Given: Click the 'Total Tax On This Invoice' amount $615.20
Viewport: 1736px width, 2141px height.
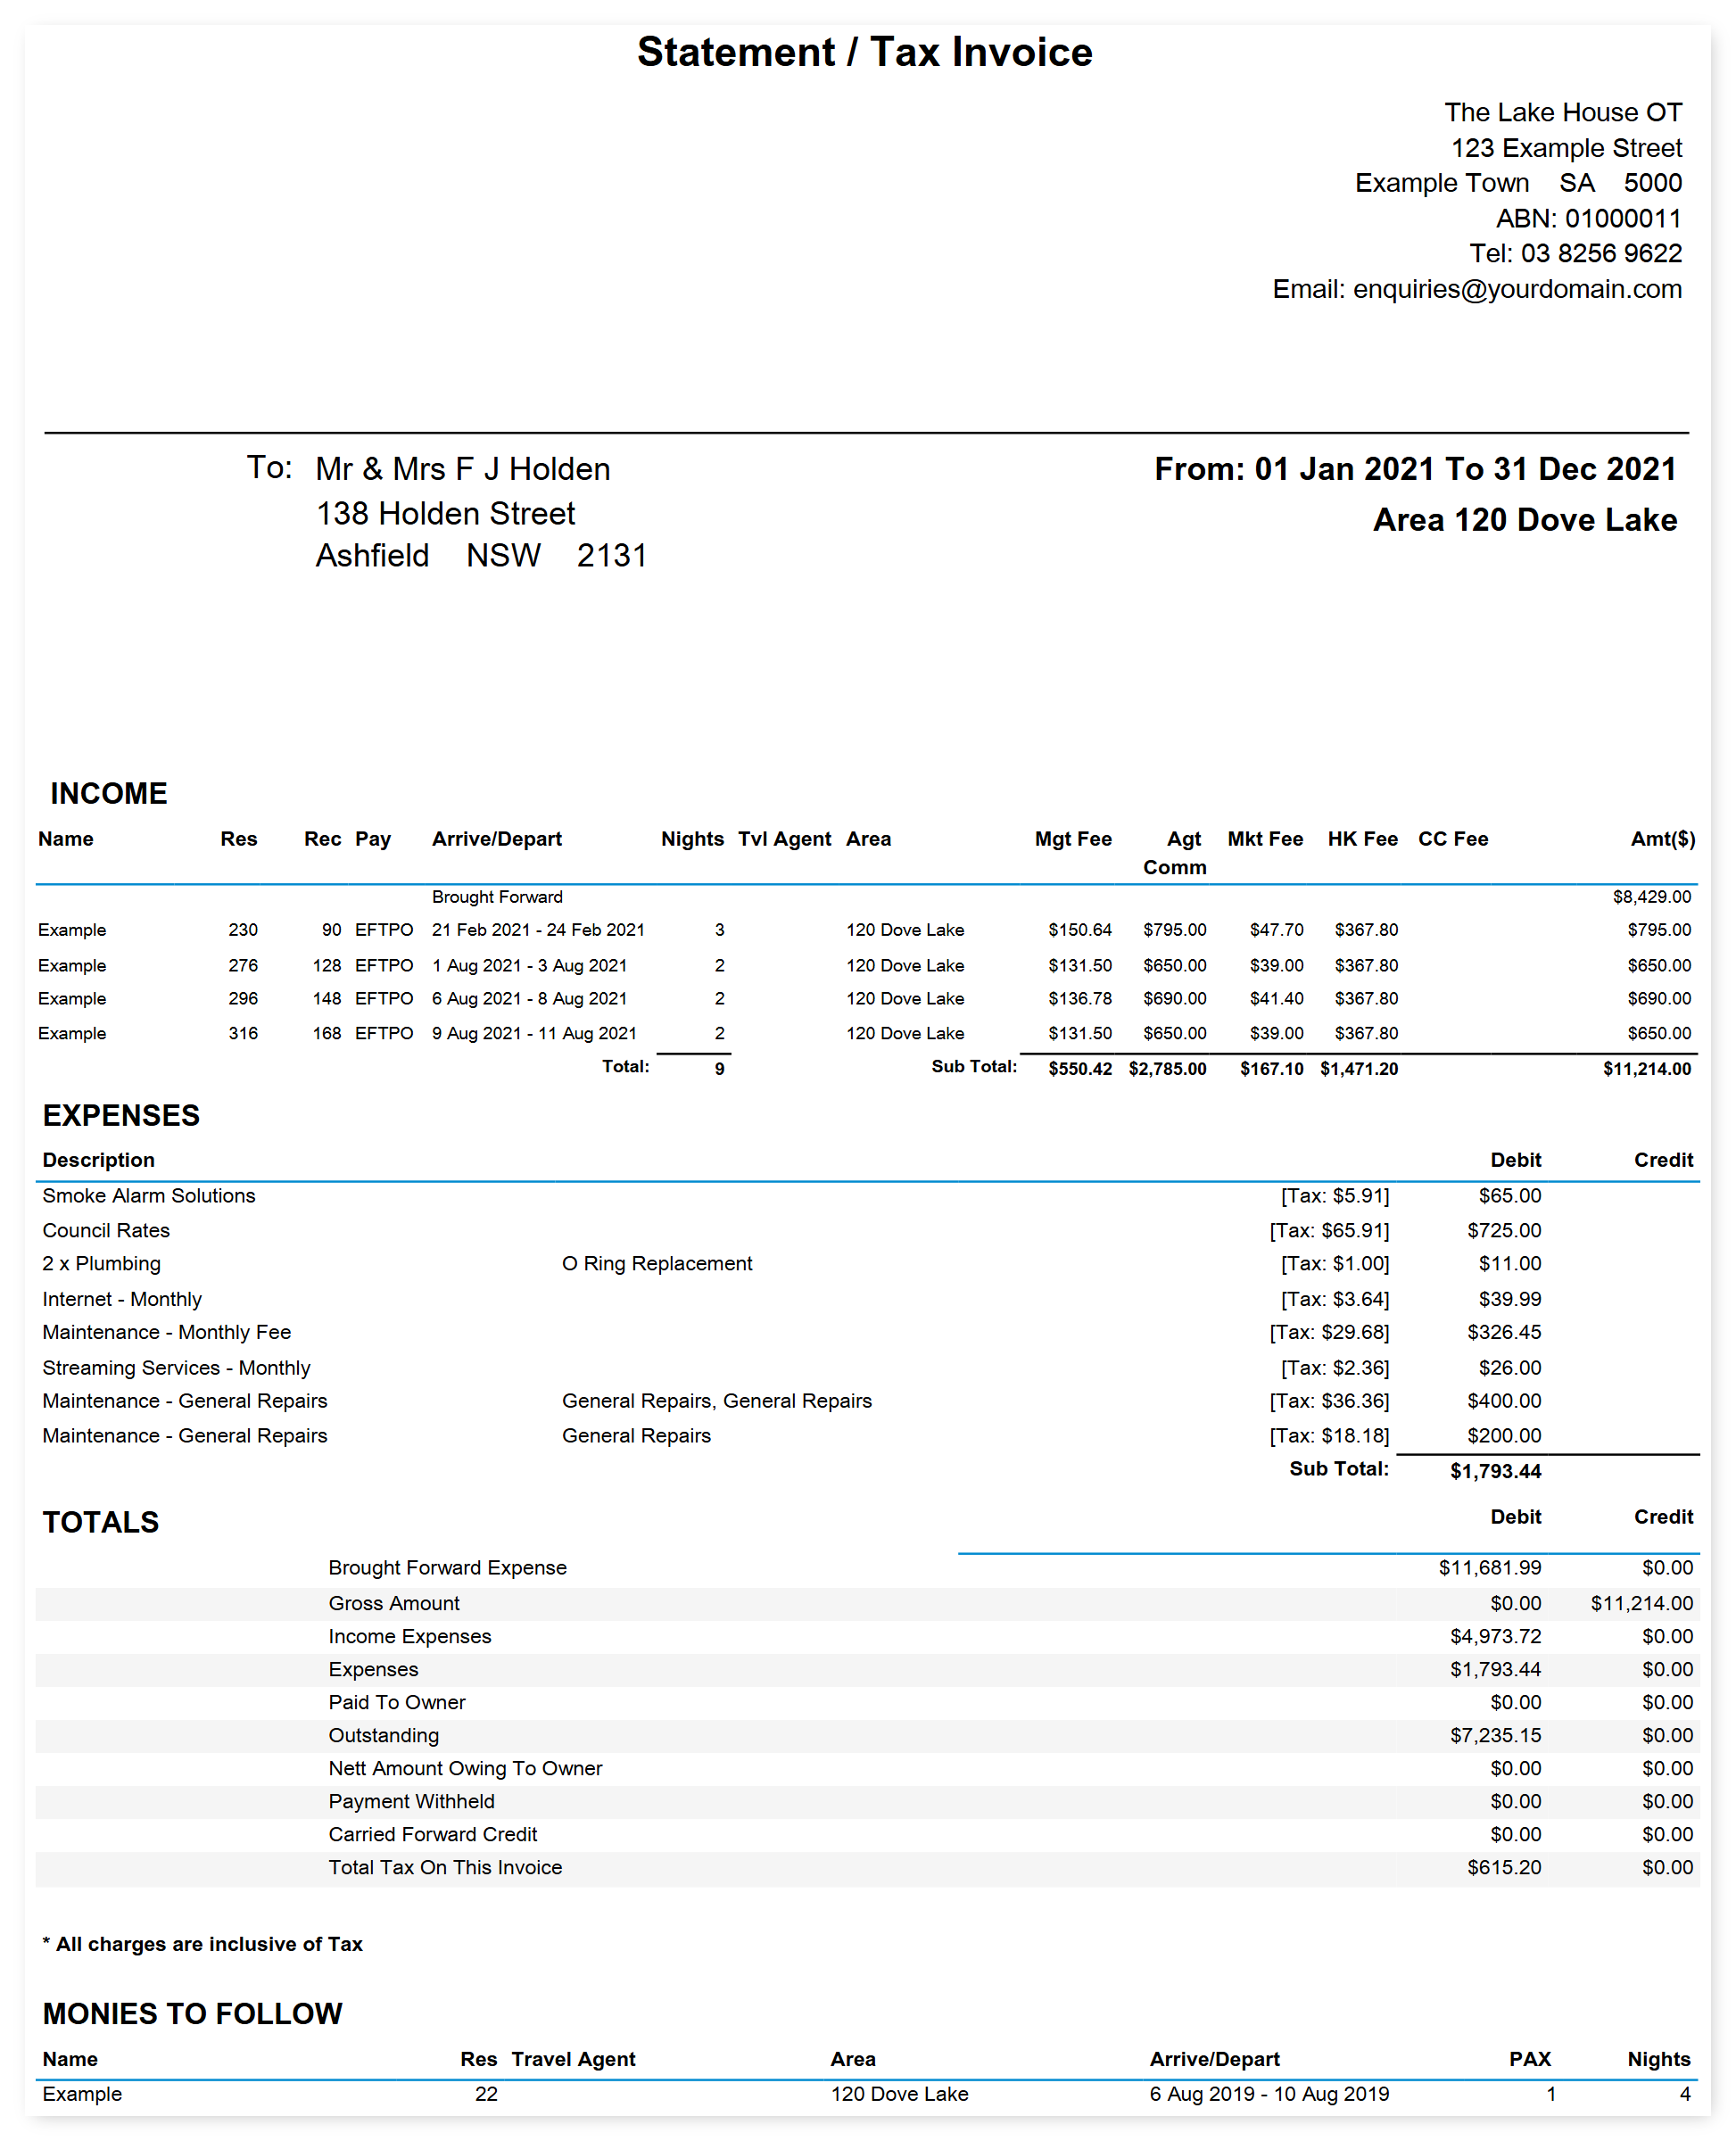Looking at the screenshot, I should (1503, 1868).
